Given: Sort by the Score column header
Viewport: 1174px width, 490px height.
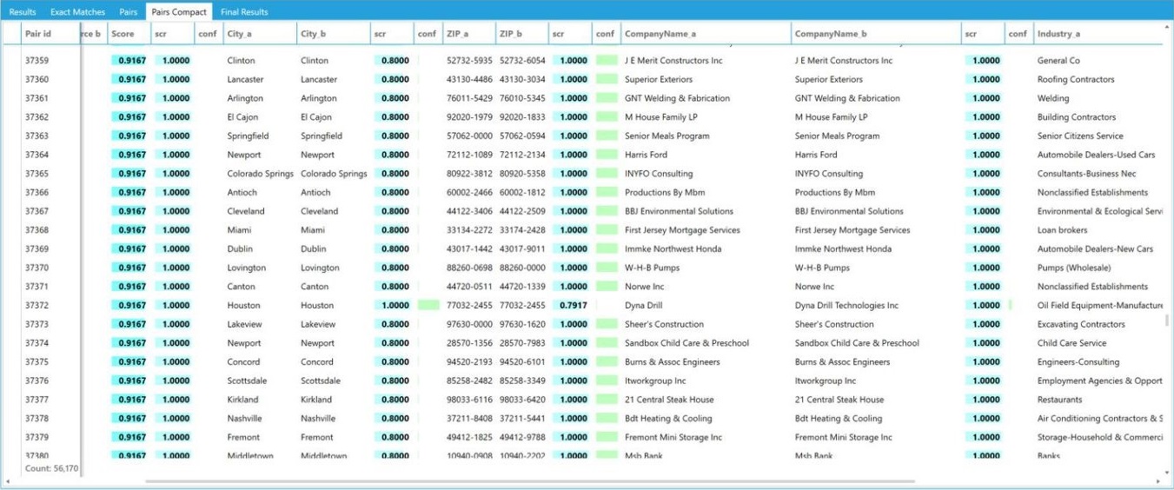Looking at the screenshot, I should 123,34.
